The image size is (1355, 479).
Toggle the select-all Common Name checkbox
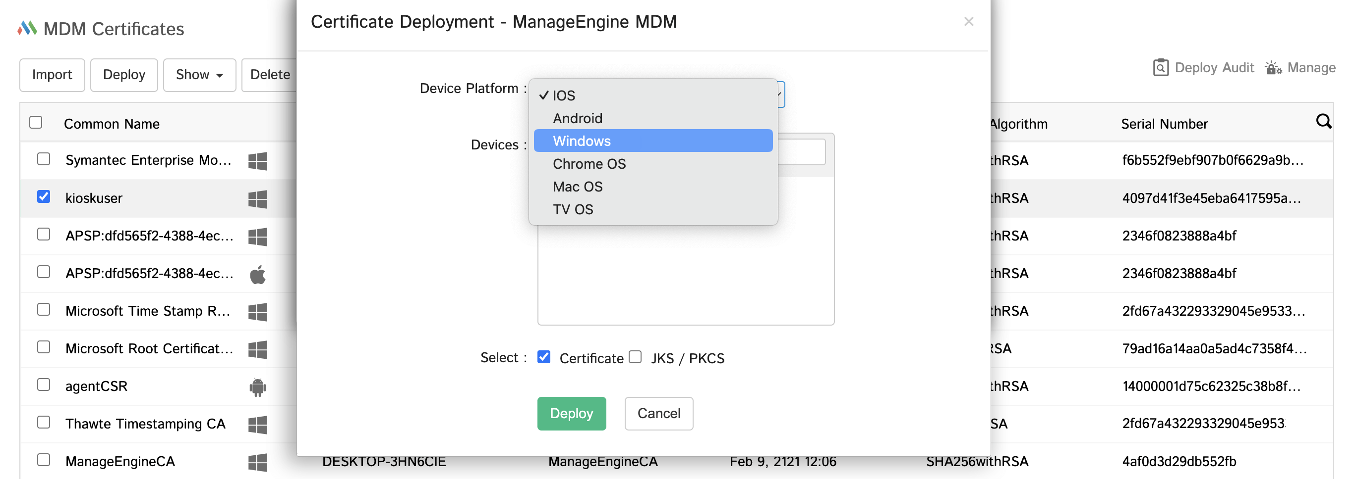[36, 122]
